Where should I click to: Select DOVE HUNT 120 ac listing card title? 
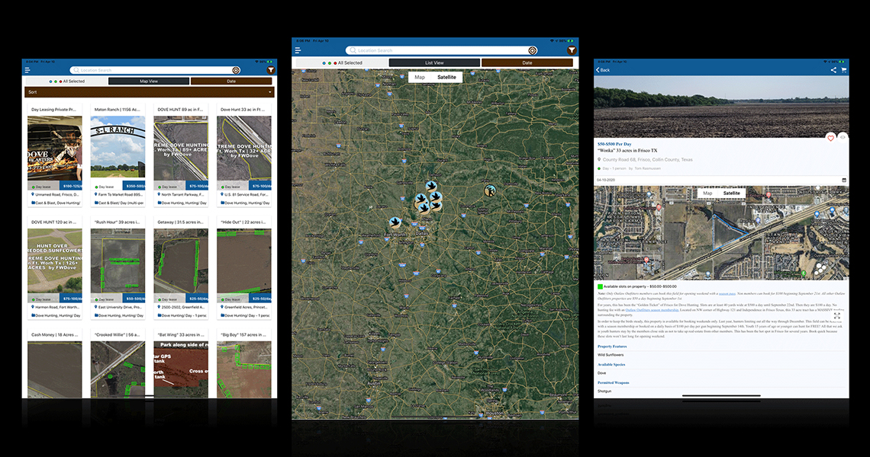tap(54, 222)
